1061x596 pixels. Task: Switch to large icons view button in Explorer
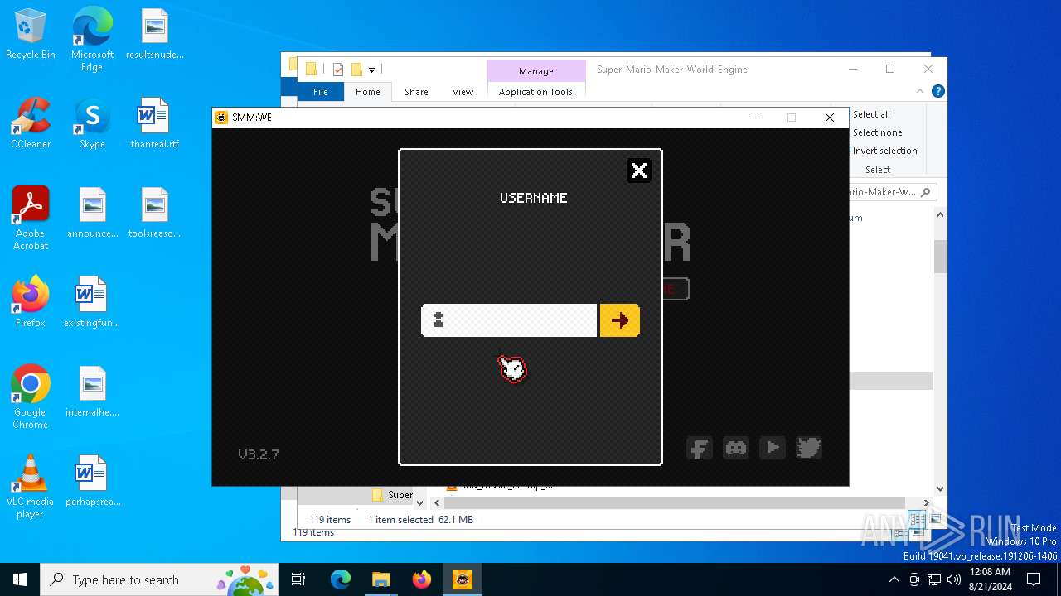pos(935,519)
